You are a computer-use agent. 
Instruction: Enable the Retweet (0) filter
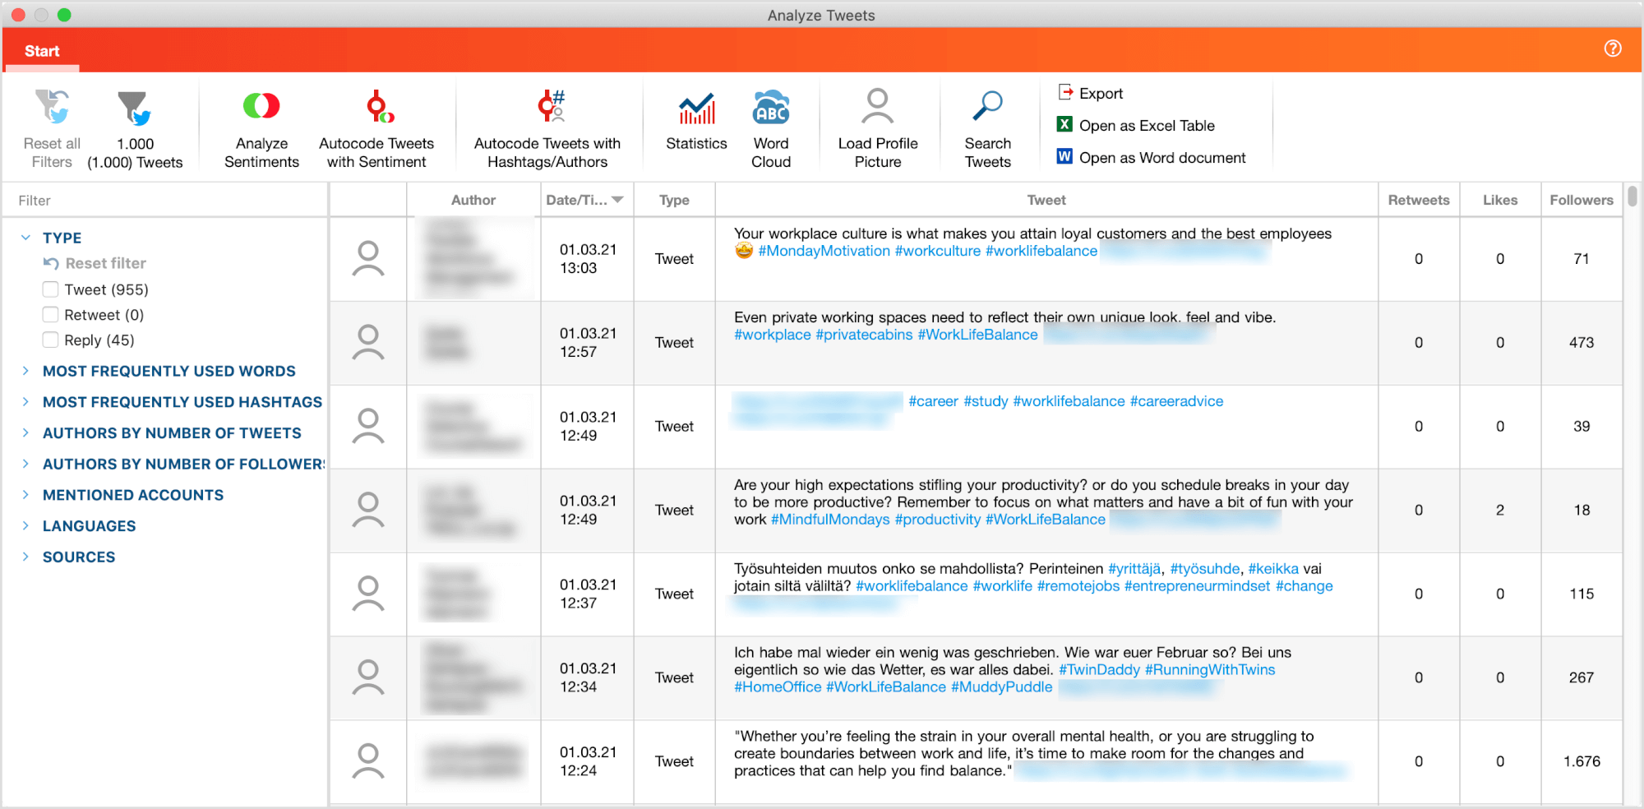tap(49, 314)
